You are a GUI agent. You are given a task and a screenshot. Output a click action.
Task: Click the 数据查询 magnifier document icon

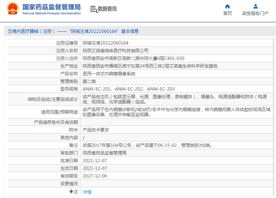pos(93,9)
